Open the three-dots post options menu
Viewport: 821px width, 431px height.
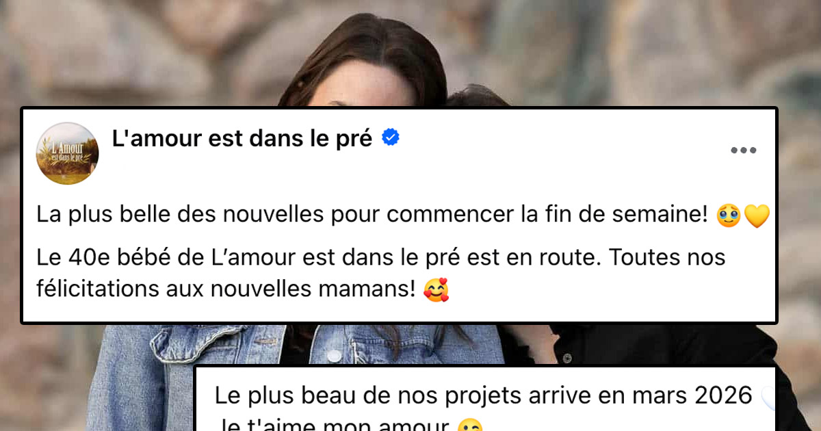pyautogui.click(x=743, y=151)
